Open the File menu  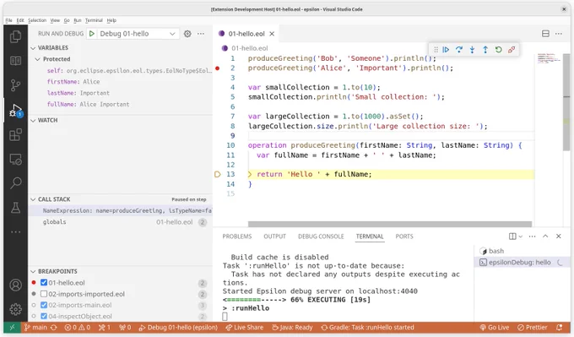tap(8, 20)
